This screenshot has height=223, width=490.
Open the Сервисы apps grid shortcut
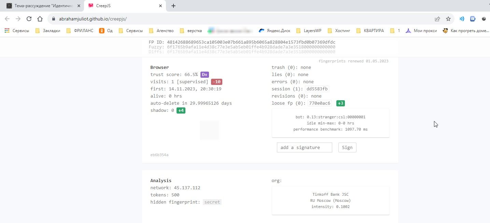pos(17,31)
